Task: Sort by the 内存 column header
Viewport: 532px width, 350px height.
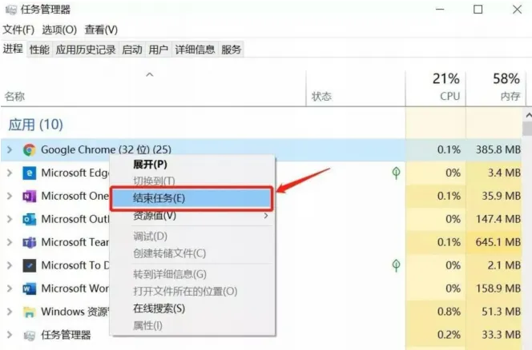Action: click(x=495, y=89)
